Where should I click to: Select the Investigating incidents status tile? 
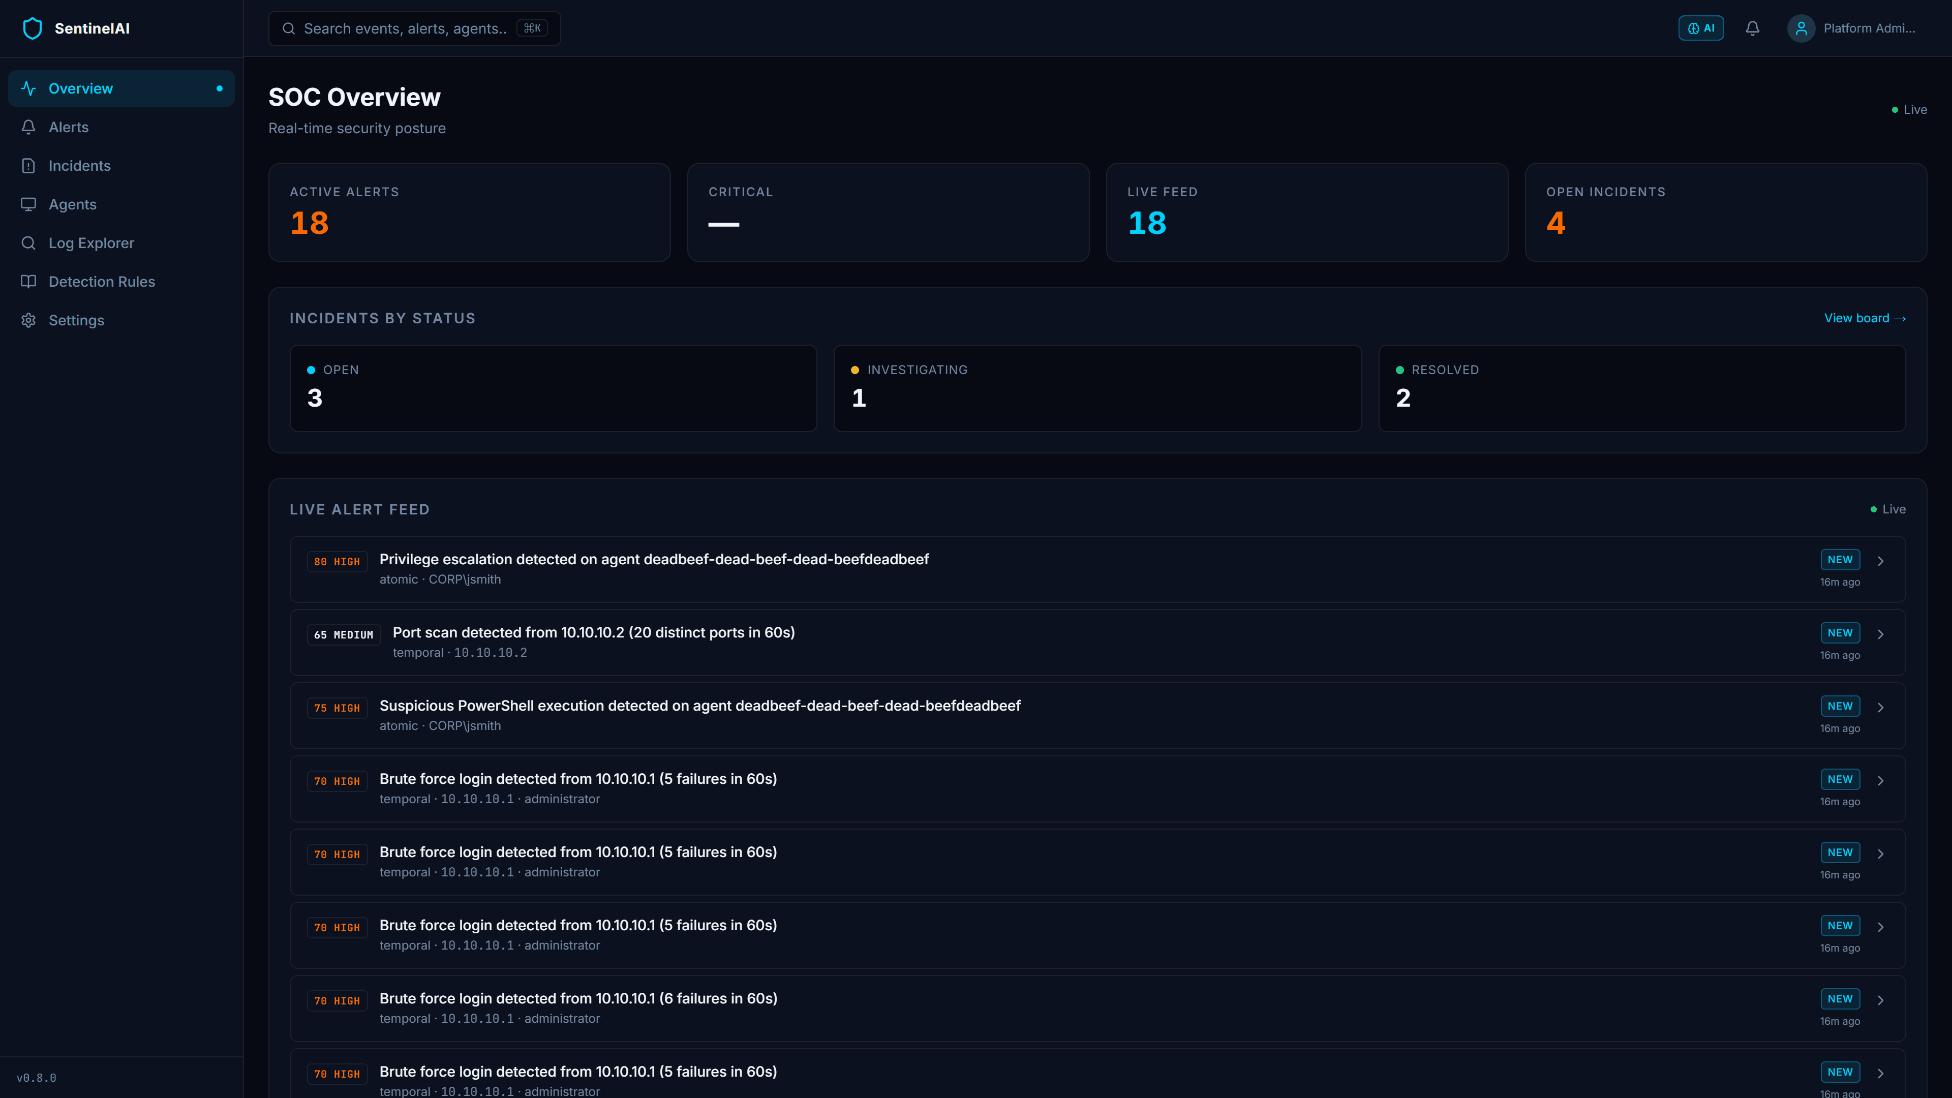1097,389
